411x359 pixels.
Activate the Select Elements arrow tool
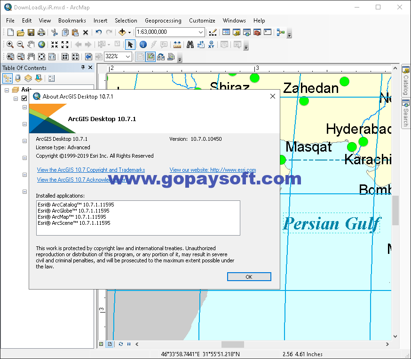(x=130, y=45)
